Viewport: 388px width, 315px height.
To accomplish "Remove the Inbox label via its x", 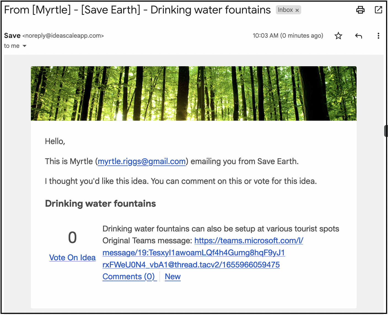I will (x=297, y=10).
